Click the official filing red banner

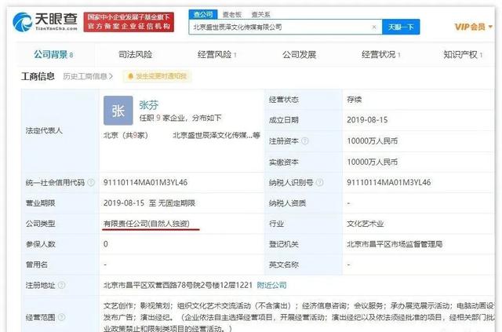(129, 22)
